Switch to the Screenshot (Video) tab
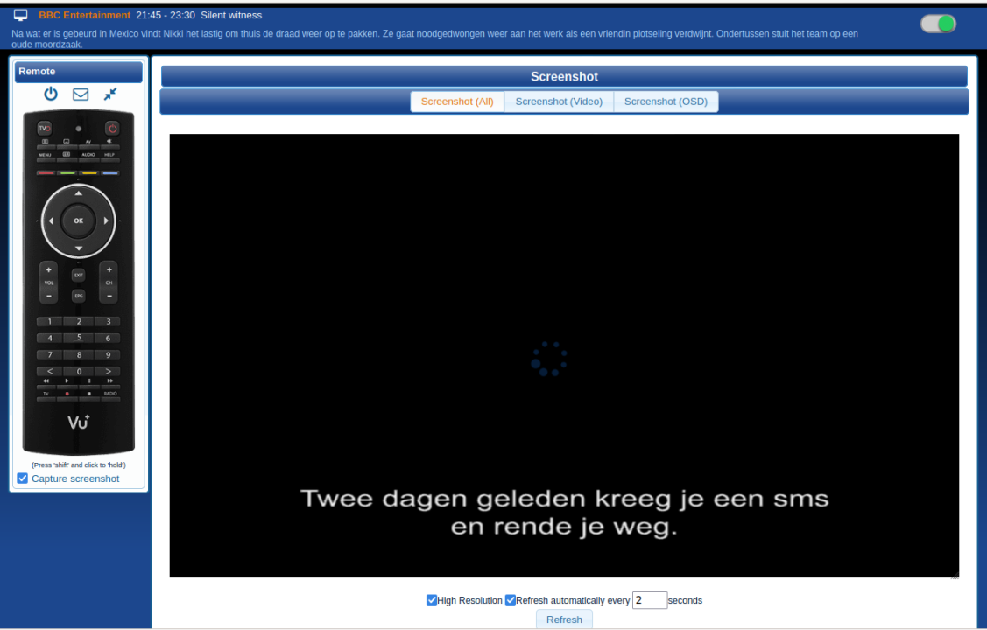 [559, 101]
